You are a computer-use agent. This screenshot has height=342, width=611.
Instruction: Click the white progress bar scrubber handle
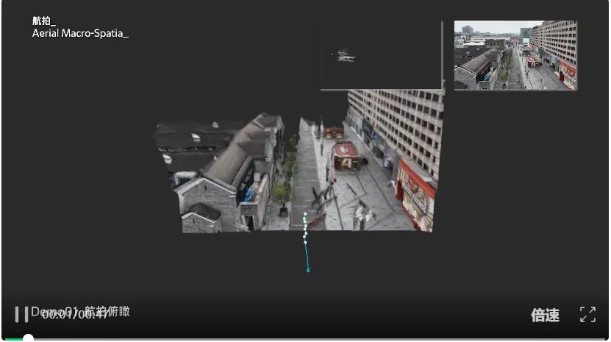pyautogui.click(x=28, y=338)
